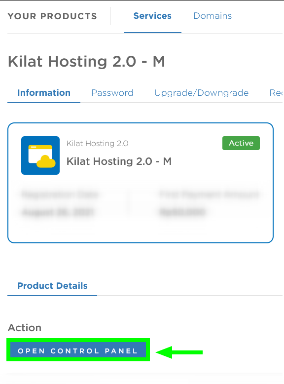Click the 'Action' section label

click(x=25, y=328)
